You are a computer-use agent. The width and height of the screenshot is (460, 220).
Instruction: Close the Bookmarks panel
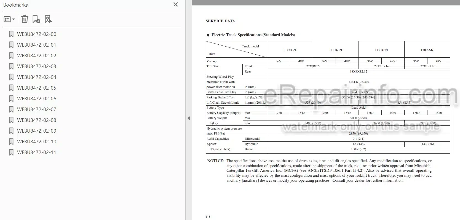click(x=176, y=4)
